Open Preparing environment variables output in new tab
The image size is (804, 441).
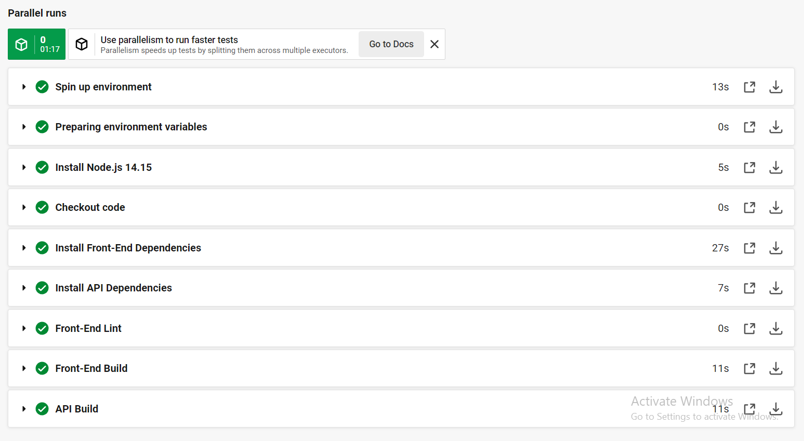pos(749,127)
